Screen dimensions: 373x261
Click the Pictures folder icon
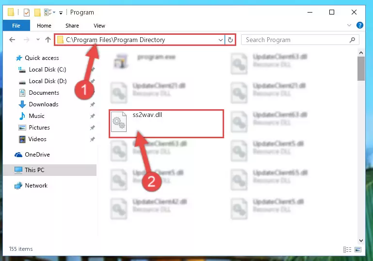pos(22,128)
